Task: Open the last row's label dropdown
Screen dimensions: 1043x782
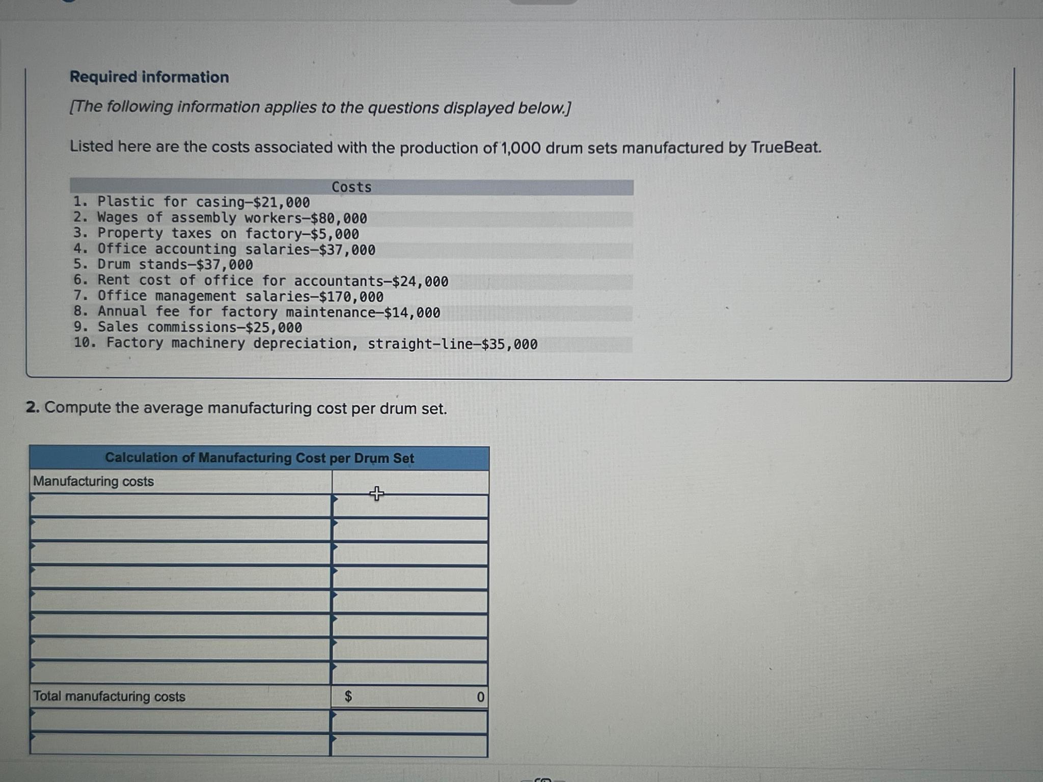Action: tap(181, 744)
